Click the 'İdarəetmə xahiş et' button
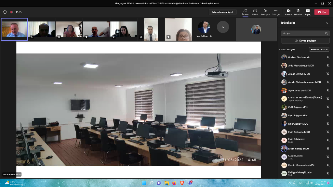 pyautogui.click(x=222, y=12)
